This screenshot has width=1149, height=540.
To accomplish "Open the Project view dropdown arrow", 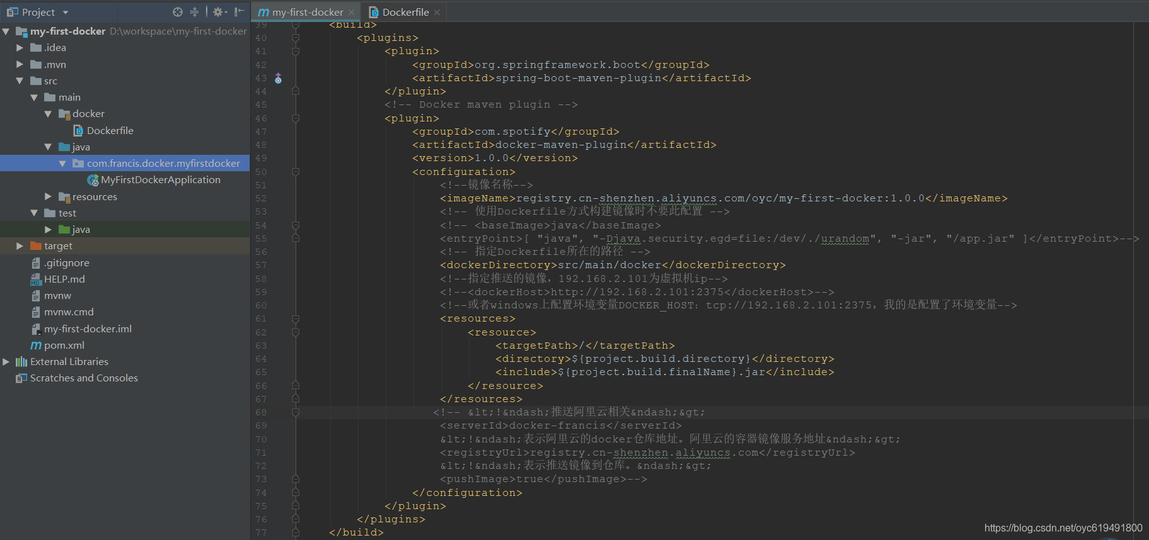I will tap(66, 13).
